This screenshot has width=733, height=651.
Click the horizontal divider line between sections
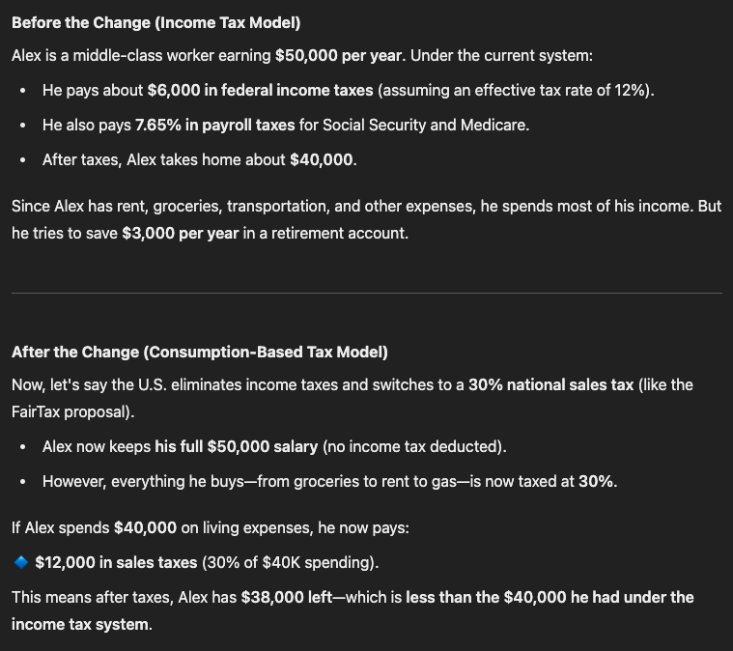click(367, 294)
